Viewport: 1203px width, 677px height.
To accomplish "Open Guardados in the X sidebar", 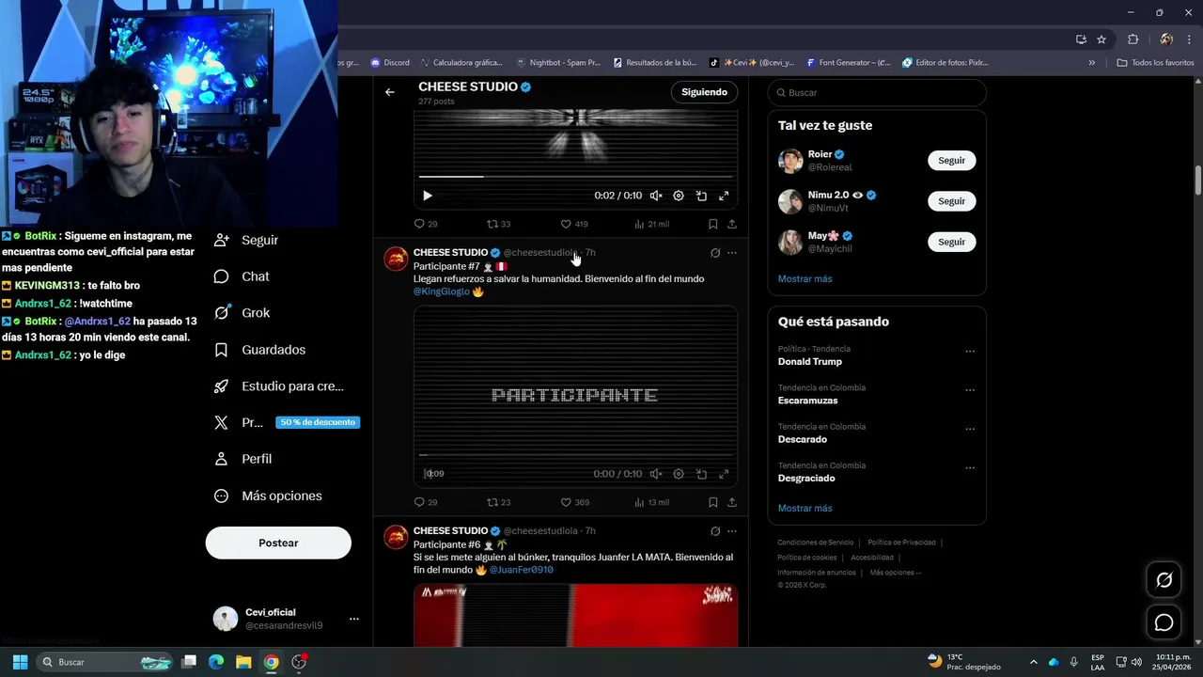I will [x=258, y=350].
